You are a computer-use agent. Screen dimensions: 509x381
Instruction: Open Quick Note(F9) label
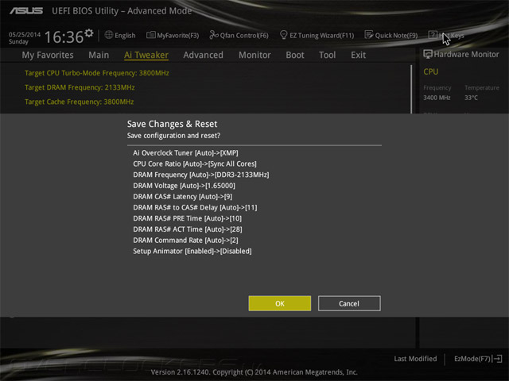[396, 35]
